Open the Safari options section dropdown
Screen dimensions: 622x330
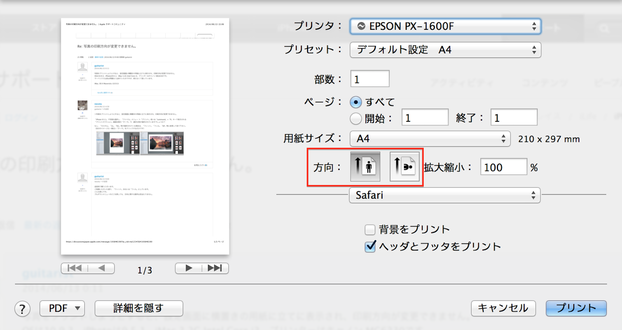[445, 195]
